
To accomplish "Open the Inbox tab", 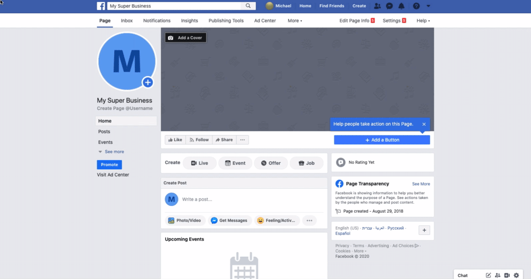I will 127,21.
